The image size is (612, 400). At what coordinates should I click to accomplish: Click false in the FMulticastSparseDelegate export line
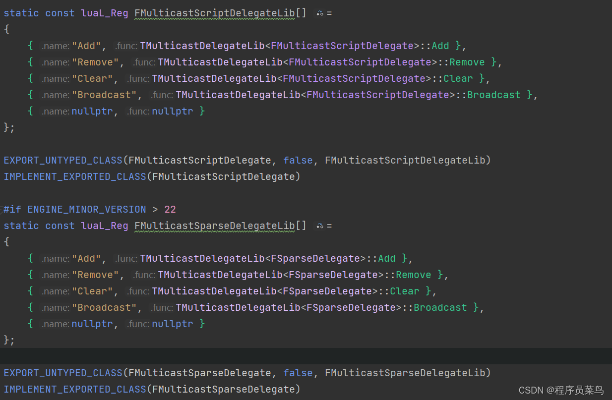click(298, 373)
